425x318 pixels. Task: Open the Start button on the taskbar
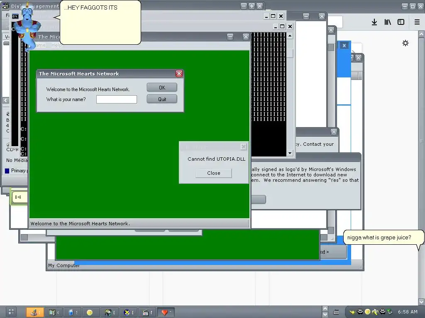(11, 312)
